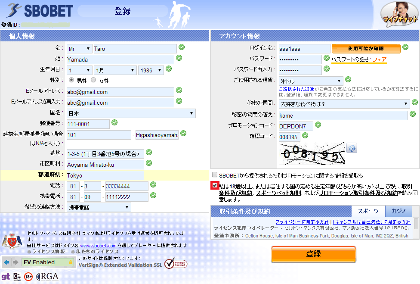420x284 pixels.
Task: Click the 18+ age restriction icon
Action: point(28,277)
